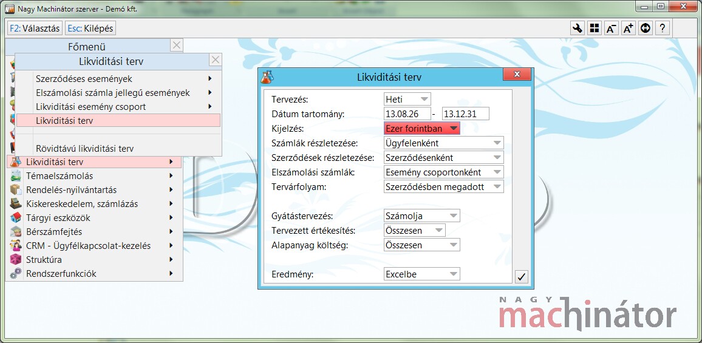Open the Gyátástervezés dropdown
This screenshot has width=702, height=343.
tap(421, 216)
